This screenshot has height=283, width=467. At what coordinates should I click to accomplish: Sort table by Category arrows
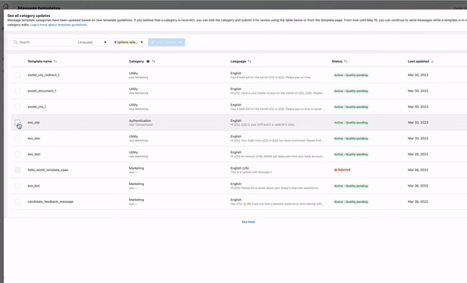point(153,61)
